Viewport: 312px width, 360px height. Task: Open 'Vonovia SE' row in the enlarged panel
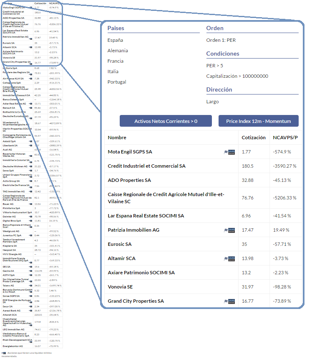point(120,287)
